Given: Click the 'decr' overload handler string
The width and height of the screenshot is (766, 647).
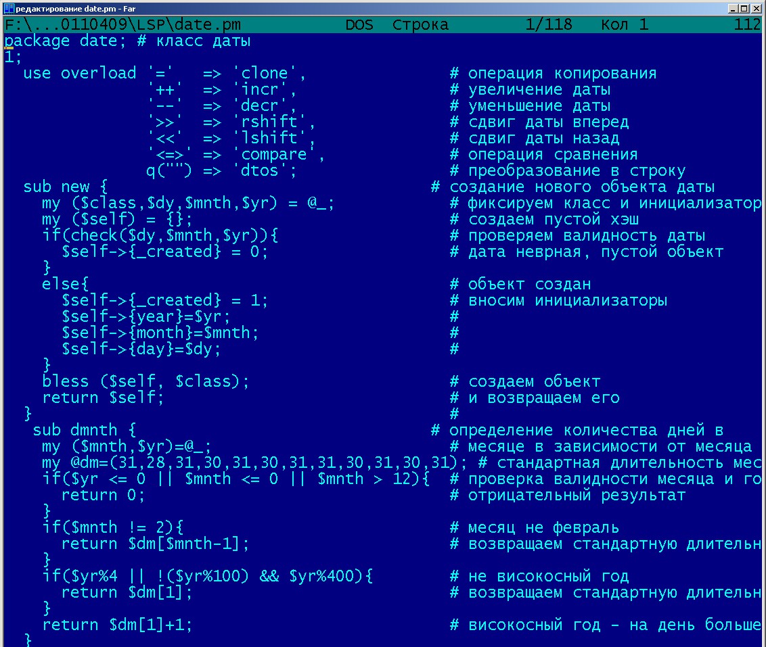Looking at the screenshot, I should click(264, 105).
